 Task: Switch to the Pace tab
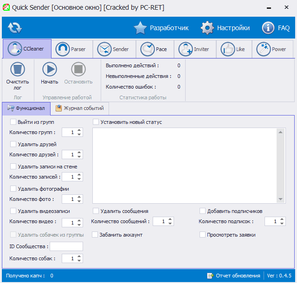pyautogui.click(x=155, y=49)
